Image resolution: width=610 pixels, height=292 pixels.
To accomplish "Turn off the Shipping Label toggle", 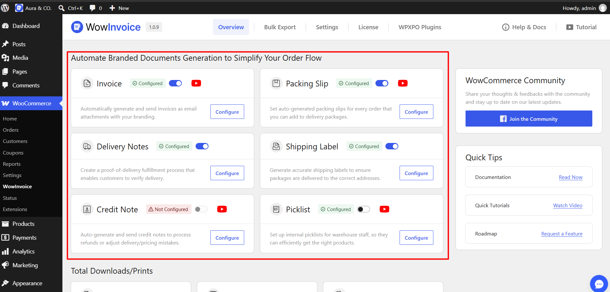I will click(392, 146).
